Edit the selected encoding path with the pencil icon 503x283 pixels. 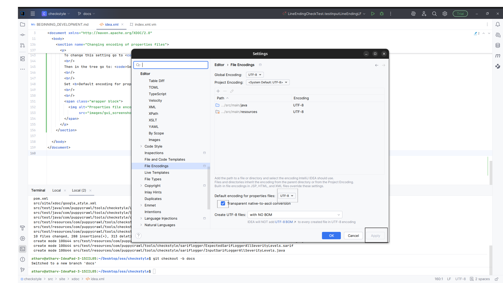pos(232,91)
